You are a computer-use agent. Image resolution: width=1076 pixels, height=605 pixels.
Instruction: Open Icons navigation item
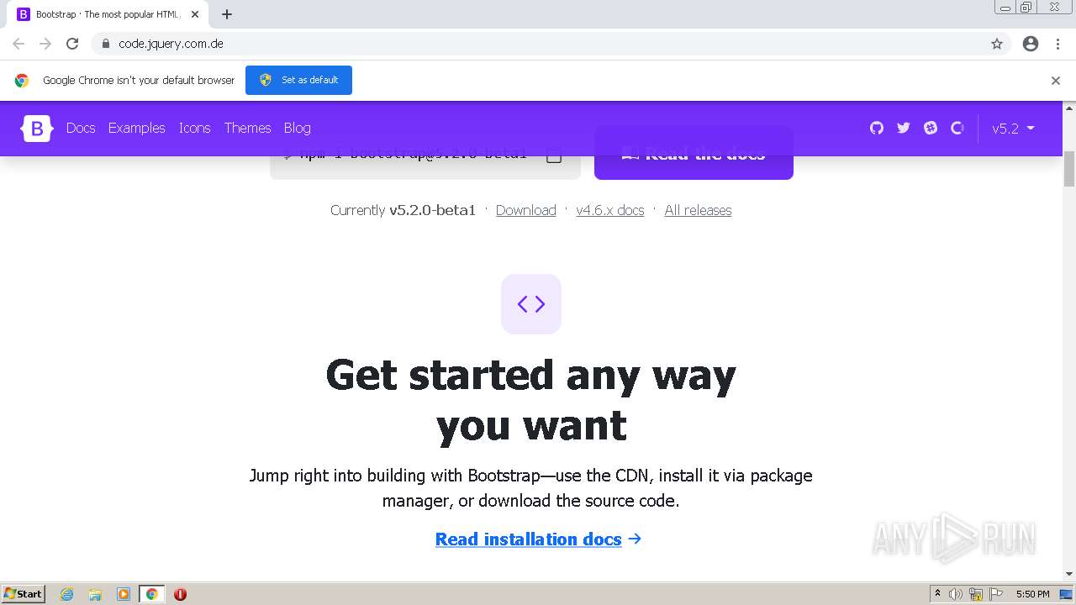[194, 128]
